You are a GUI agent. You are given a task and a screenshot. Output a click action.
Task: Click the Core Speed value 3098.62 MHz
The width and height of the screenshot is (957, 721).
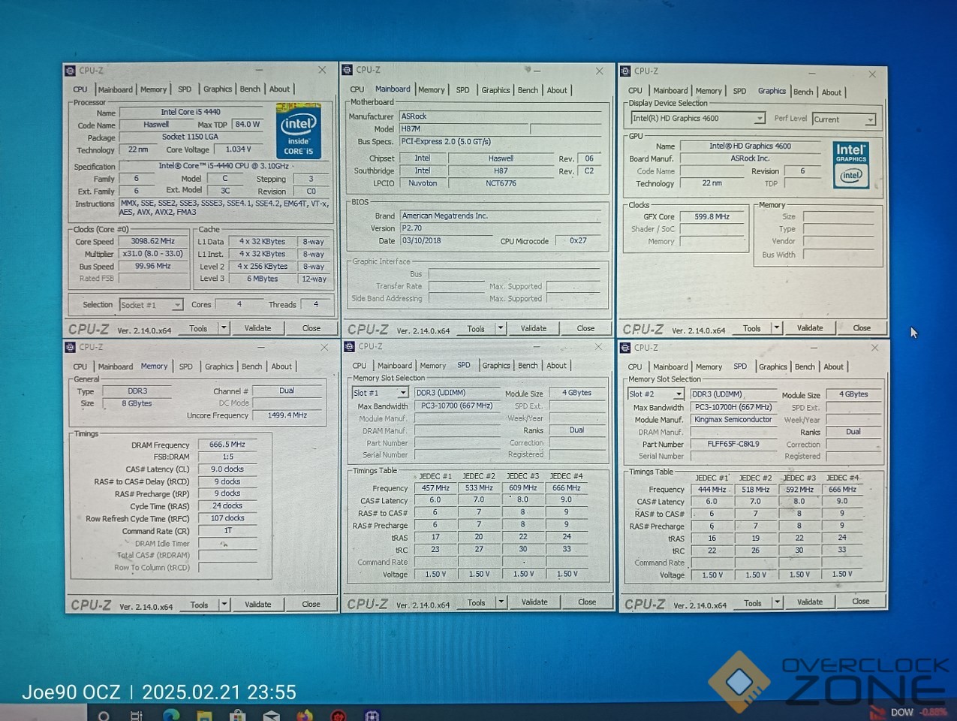pyautogui.click(x=152, y=241)
